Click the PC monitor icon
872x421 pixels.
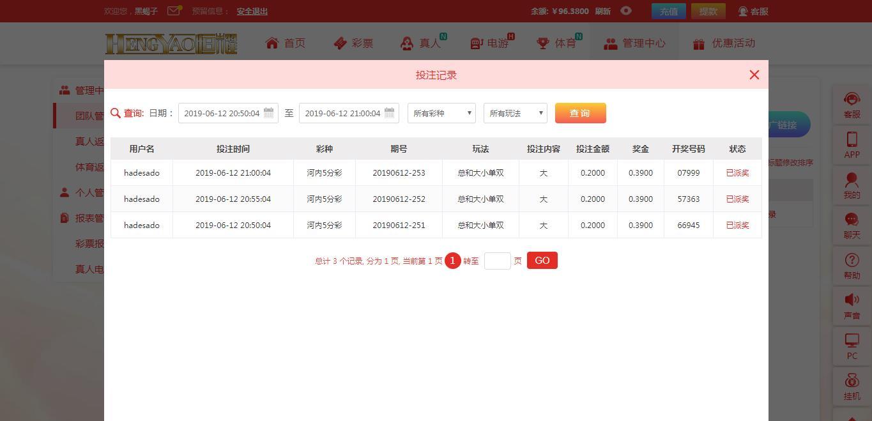coord(852,341)
